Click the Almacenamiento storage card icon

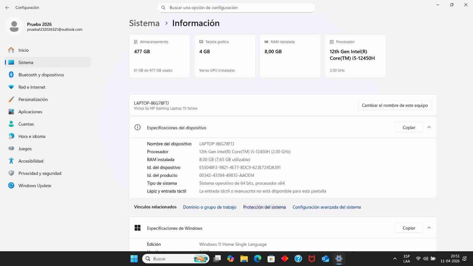point(136,42)
